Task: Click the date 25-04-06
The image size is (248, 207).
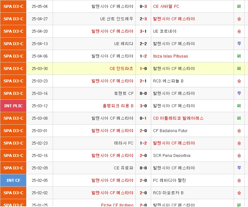Action: [40, 56]
